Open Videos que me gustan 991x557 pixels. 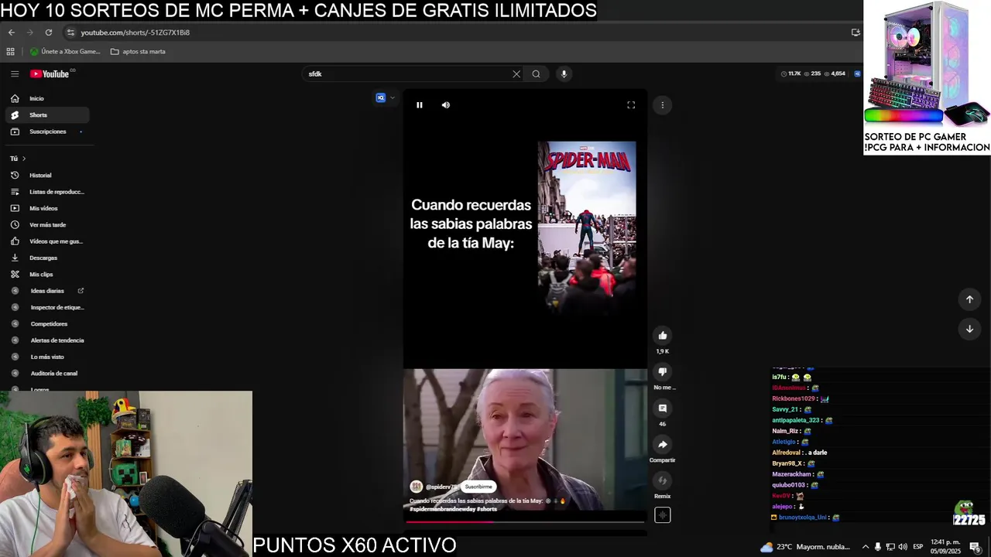click(x=46, y=241)
